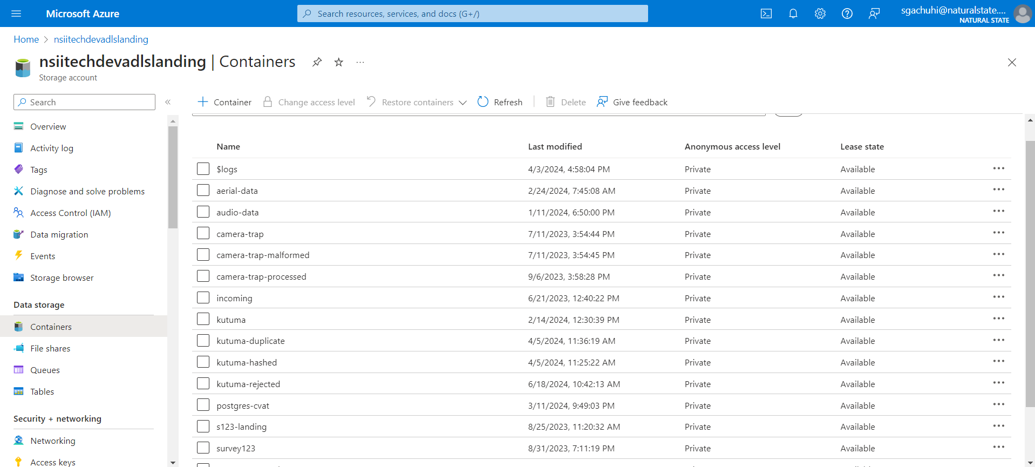1035x467 pixels.
Task: Go to Home breadcrumb
Action: pos(26,39)
